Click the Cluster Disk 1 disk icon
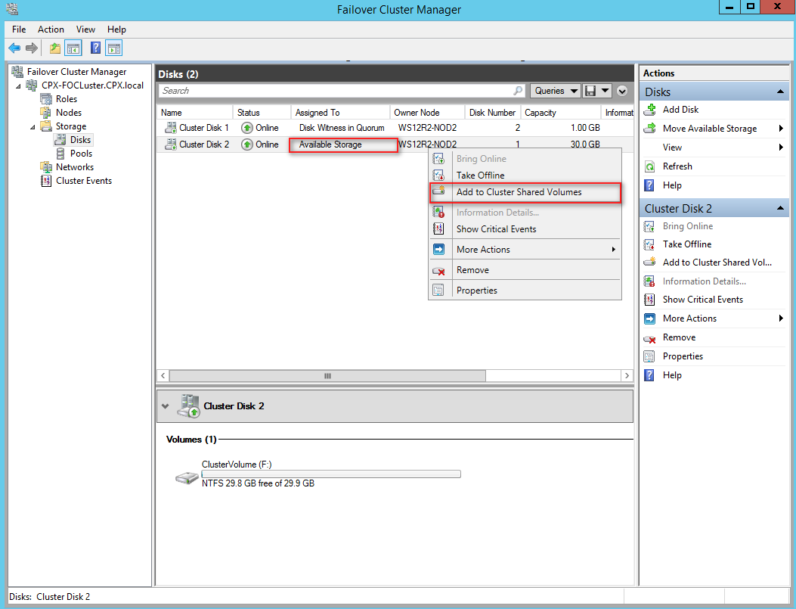This screenshot has width=796, height=609. click(x=170, y=128)
